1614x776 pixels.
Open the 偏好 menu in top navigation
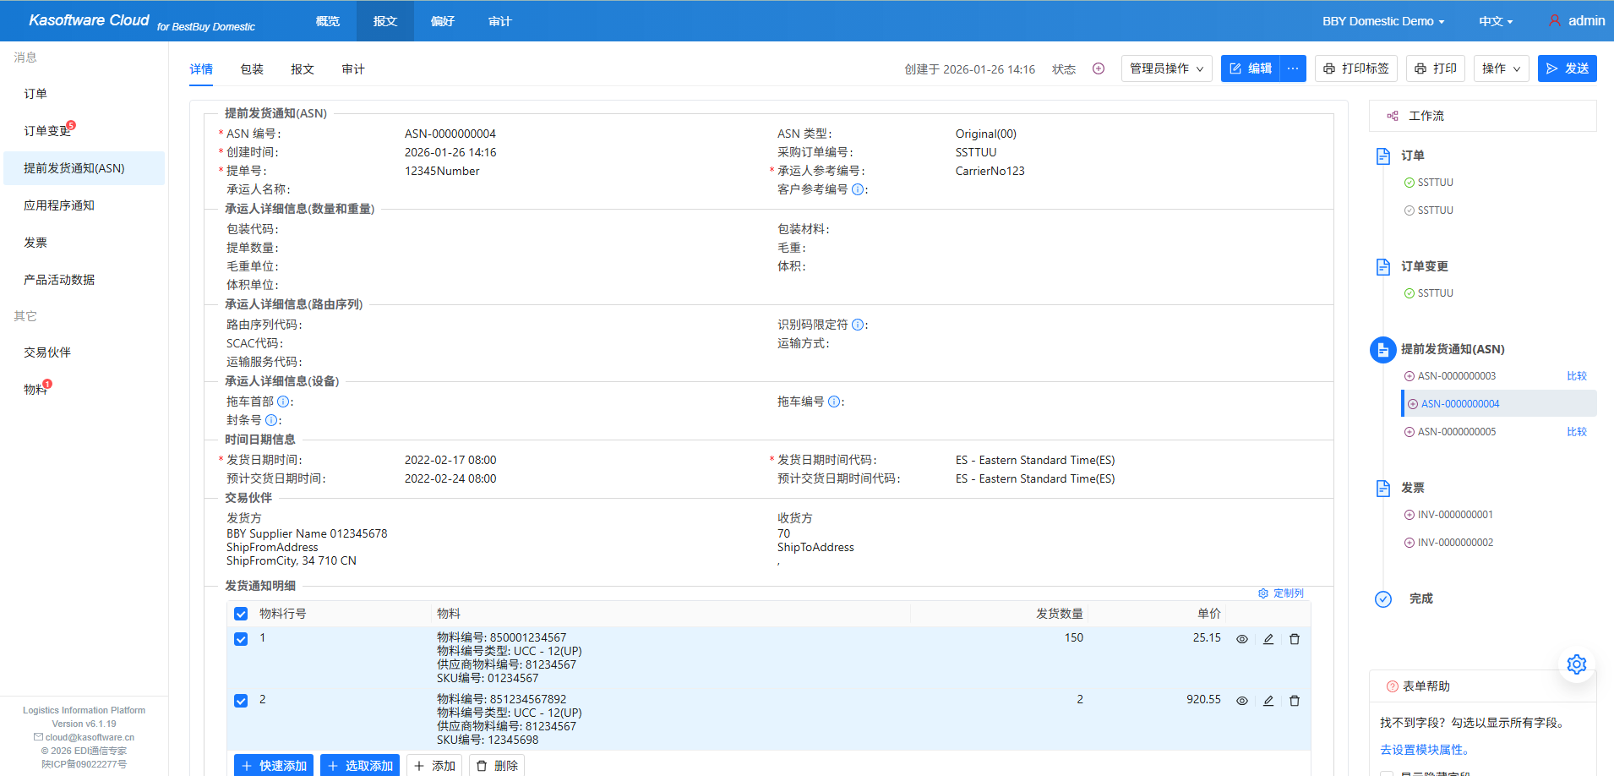442,20
